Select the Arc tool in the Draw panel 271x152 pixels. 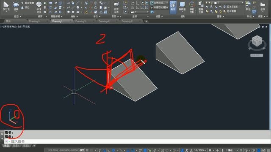point(78,3)
